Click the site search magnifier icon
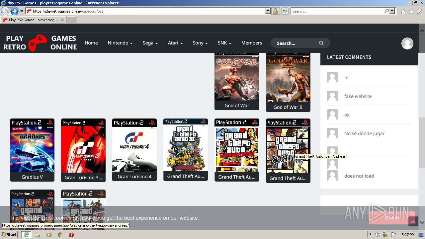This screenshot has width=425, height=239. click(321, 43)
